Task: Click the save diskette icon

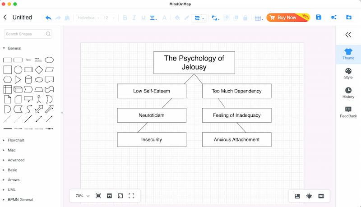Action: coord(319,18)
